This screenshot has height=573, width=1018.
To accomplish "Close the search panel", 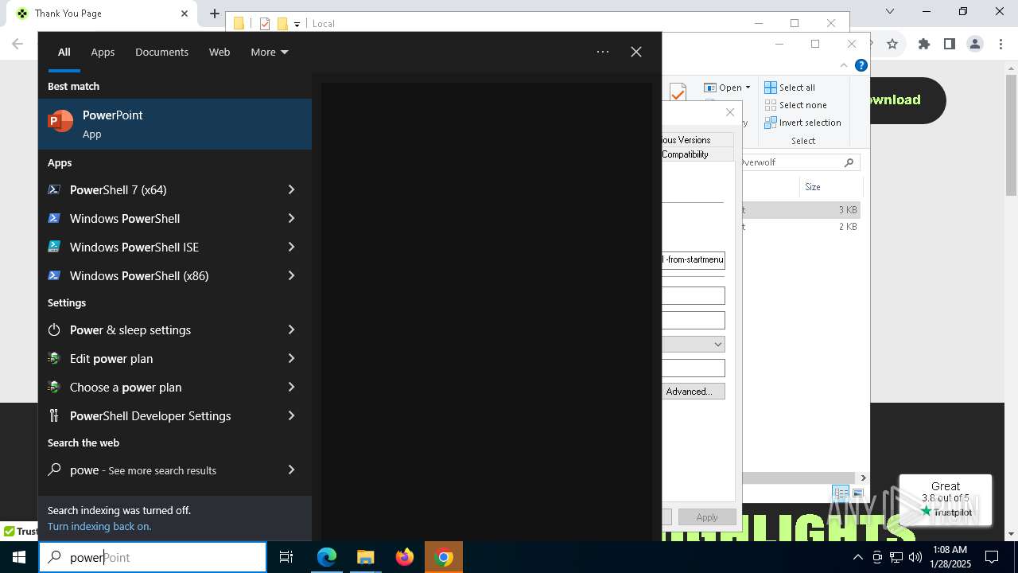I will (636, 52).
